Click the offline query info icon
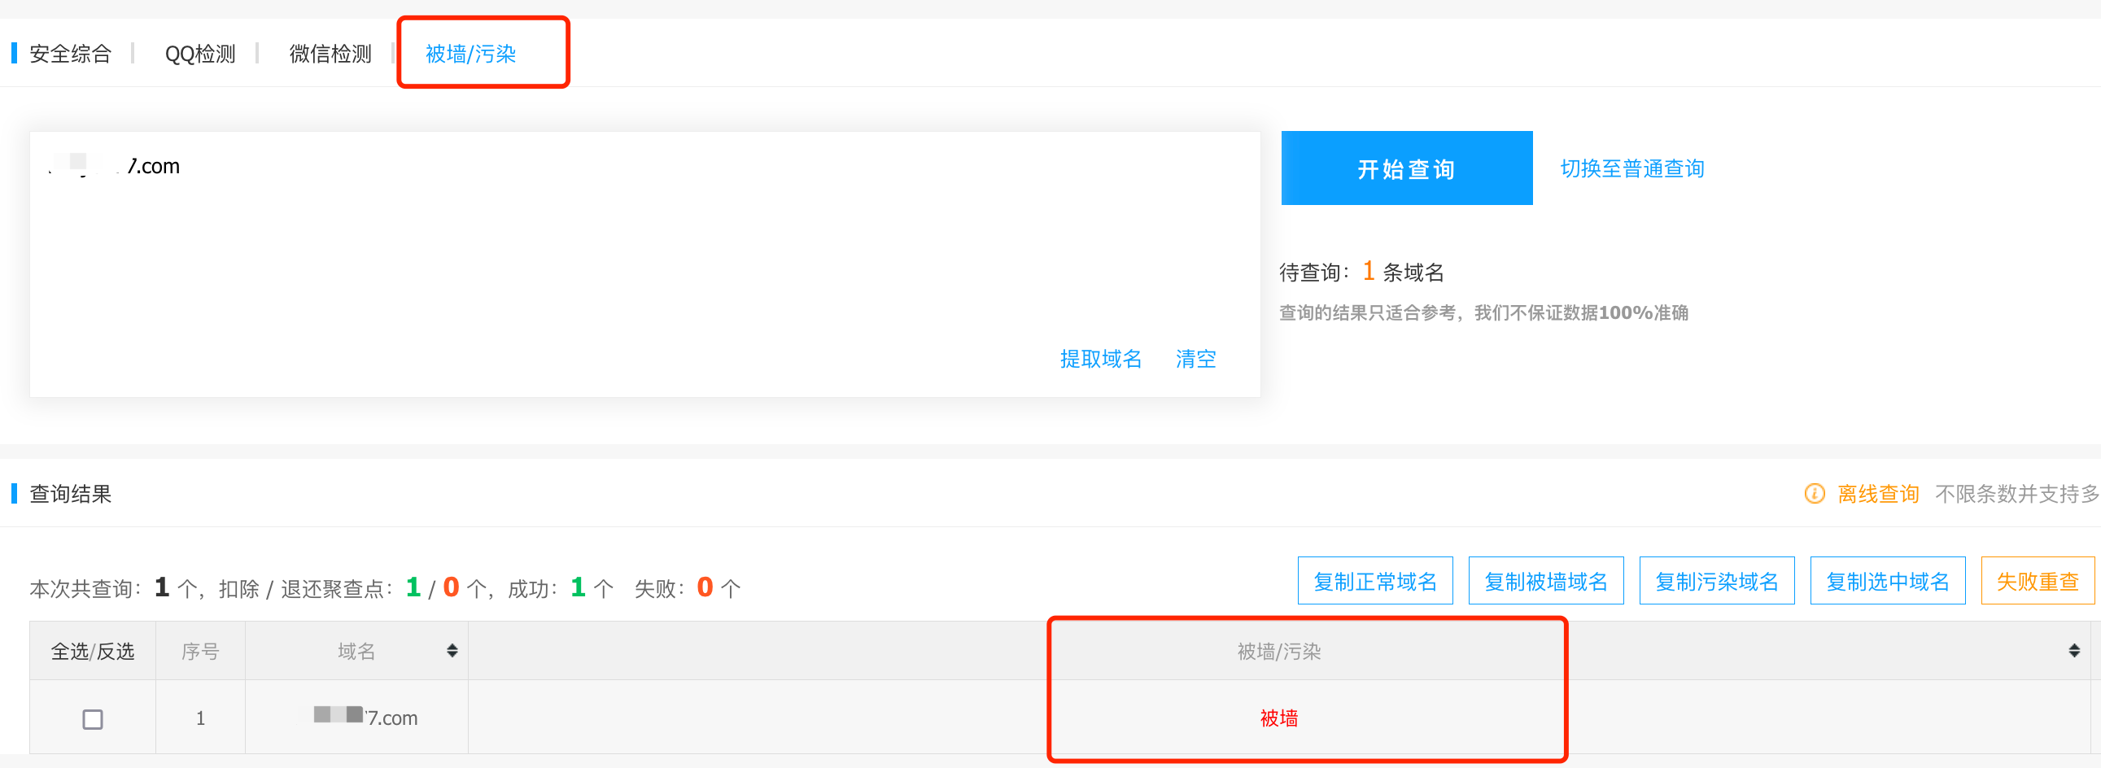Image resolution: width=2101 pixels, height=768 pixels. tap(1814, 493)
